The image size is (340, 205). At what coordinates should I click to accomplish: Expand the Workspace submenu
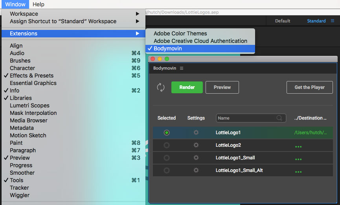pos(73,14)
